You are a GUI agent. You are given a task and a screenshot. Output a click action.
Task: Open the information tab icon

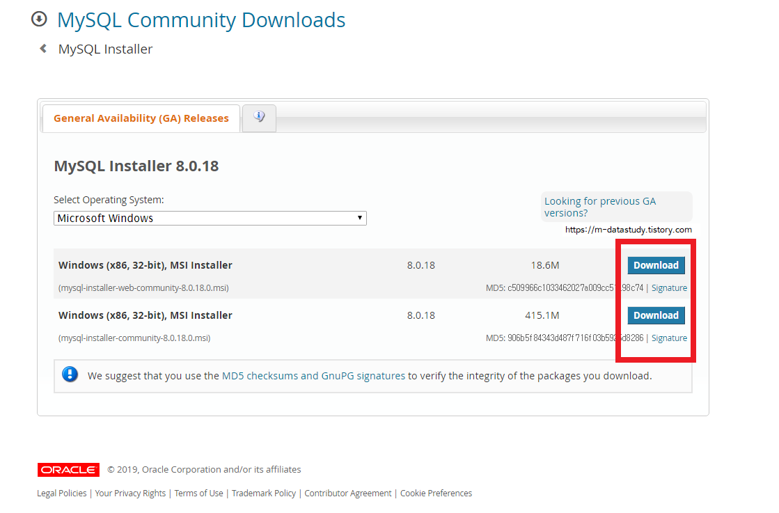click(259, 117)
